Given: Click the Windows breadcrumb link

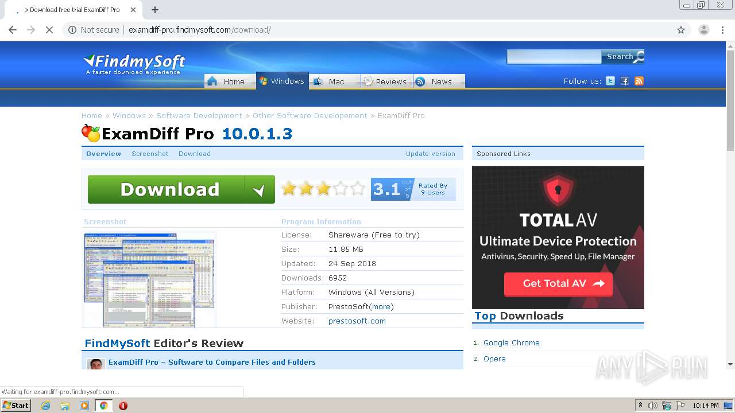Looking at the screenshot, I should coord(129,115).
